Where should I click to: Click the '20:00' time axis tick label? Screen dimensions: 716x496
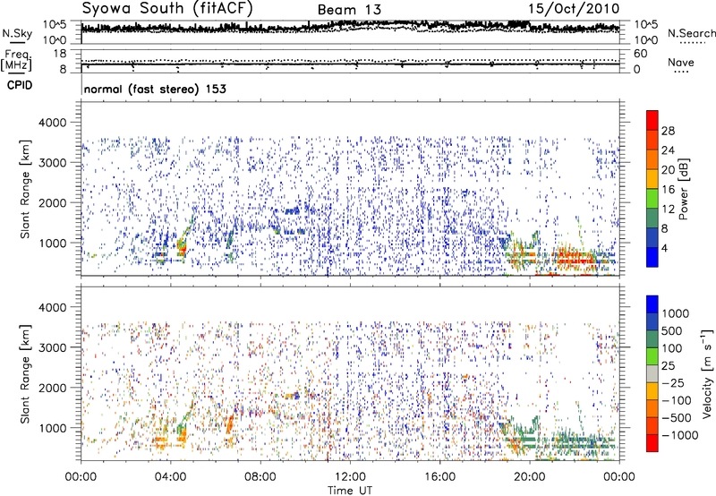[x=530, y=477]
